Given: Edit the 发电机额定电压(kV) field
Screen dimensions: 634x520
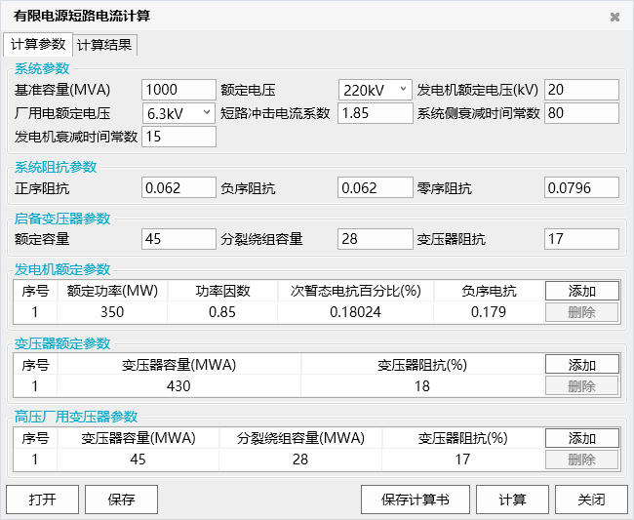Looking at the screenshot, I should 581,90.
